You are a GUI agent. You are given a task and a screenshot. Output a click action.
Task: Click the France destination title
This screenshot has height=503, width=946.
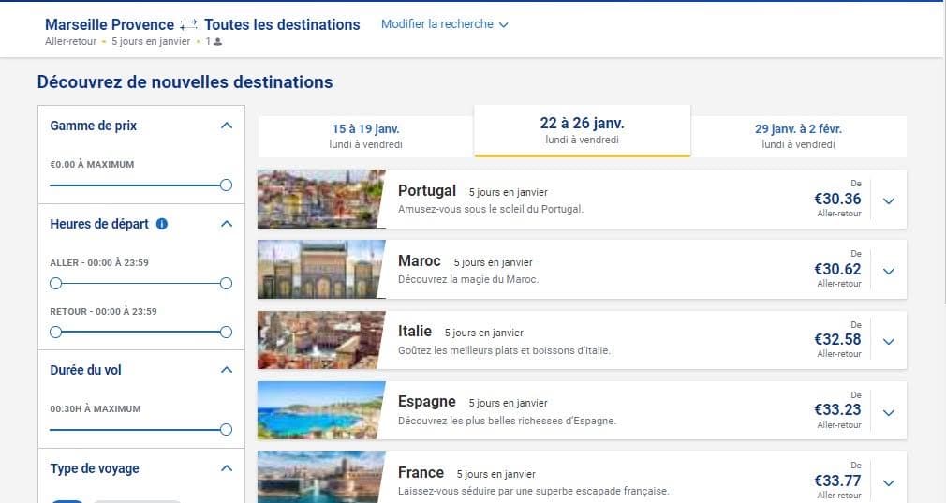click(x=421, y=473)
